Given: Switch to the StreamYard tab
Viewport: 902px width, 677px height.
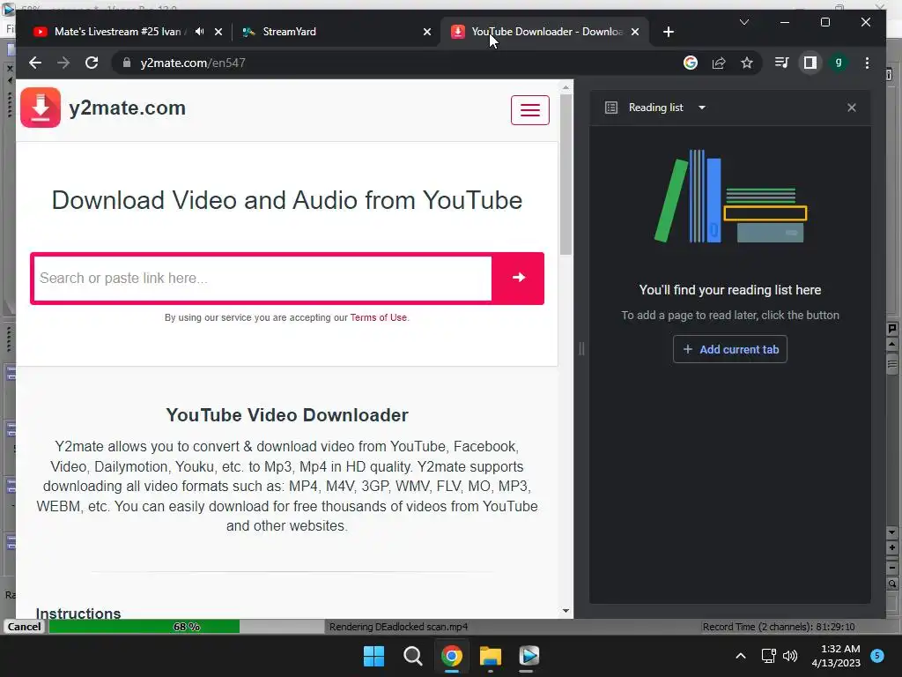Looking at the screenshot, I should tap(336, 32).
